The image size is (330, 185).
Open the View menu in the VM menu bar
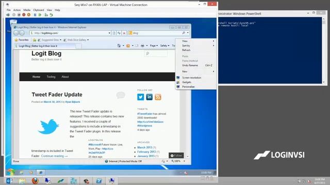click(49, 10)
